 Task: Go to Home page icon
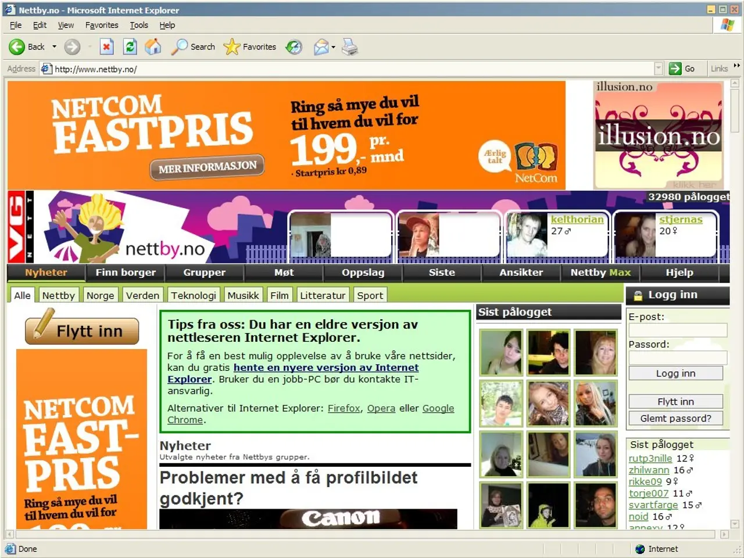tap(153, 47)
